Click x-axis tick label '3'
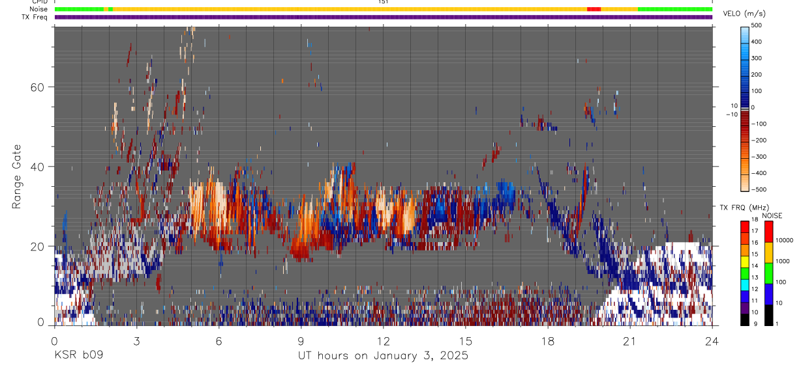 pos(136,341)
